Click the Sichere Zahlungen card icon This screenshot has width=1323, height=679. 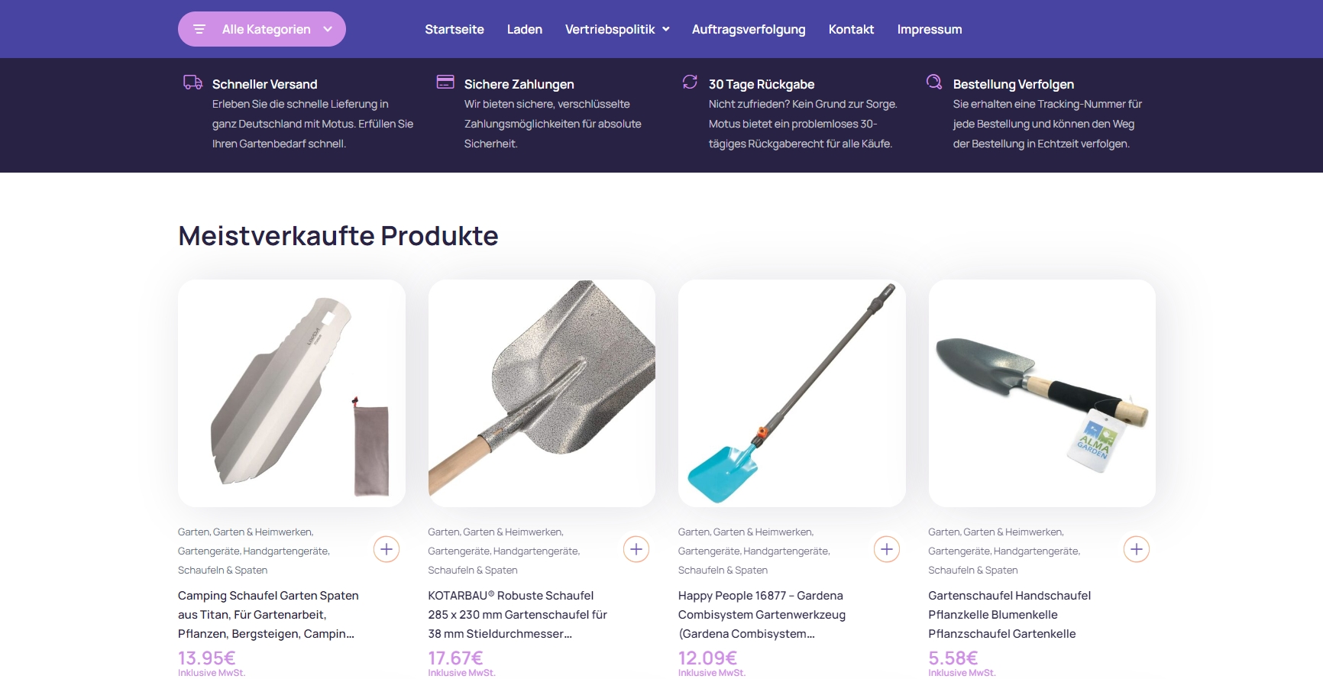coord(445,82)
